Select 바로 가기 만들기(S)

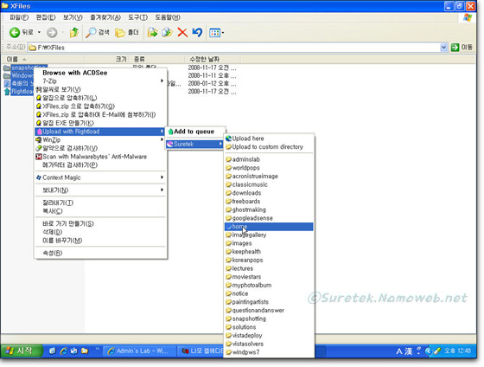(x=100, y=223)
